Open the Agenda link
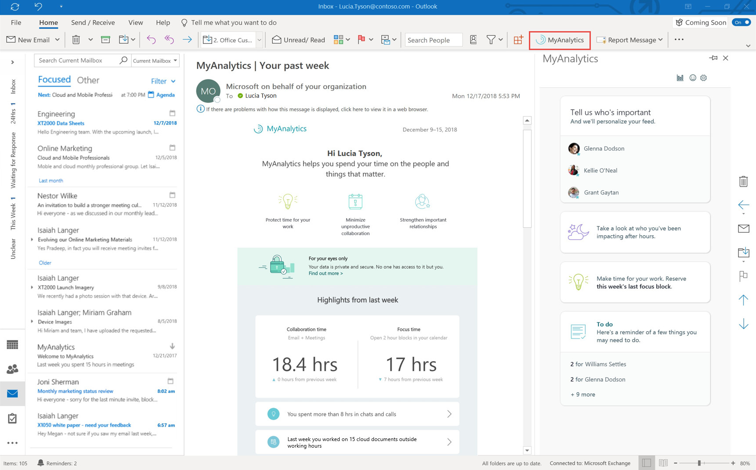756x470 pixels. [162, 95]
